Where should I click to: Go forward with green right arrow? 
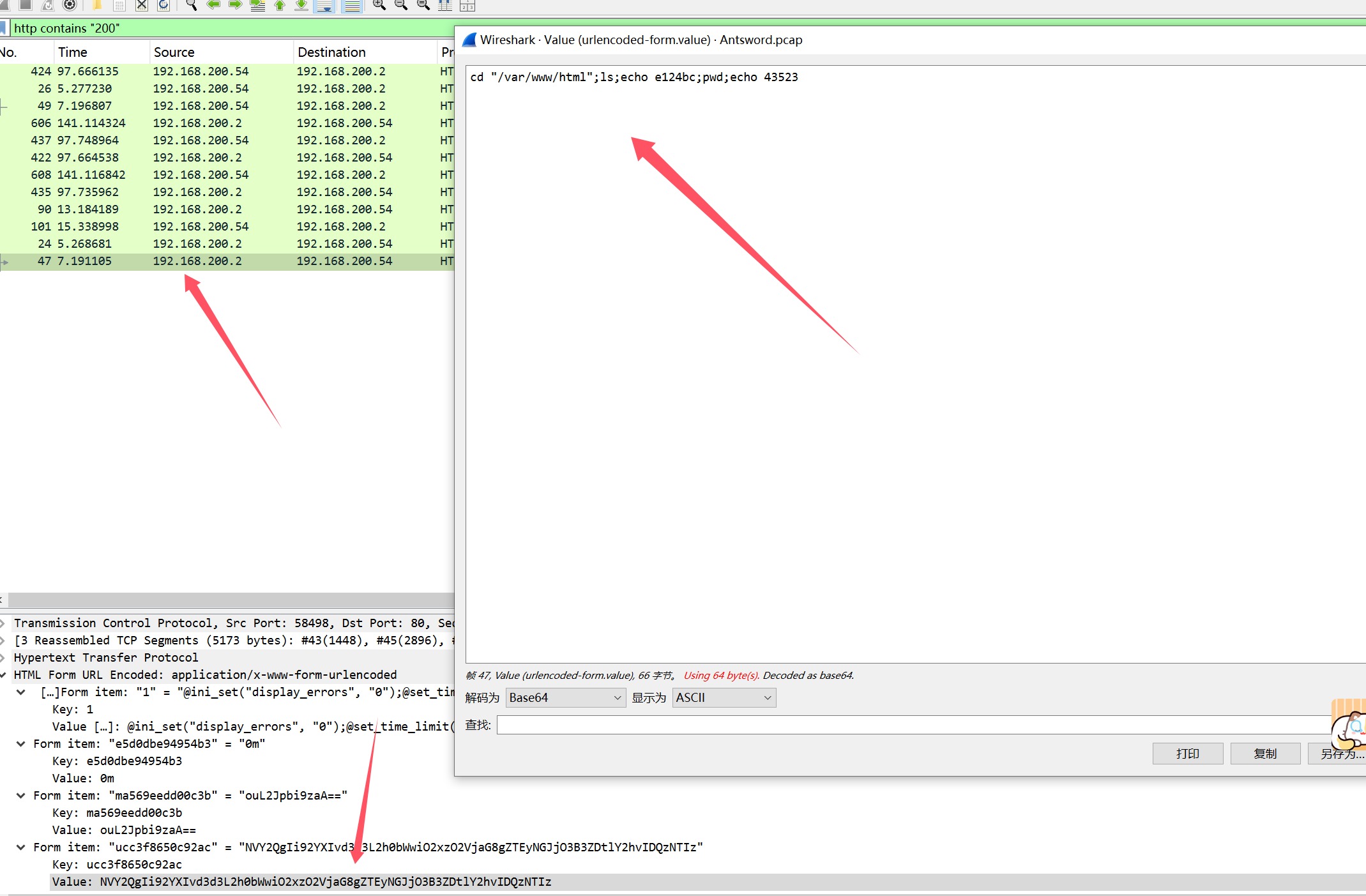235,5
